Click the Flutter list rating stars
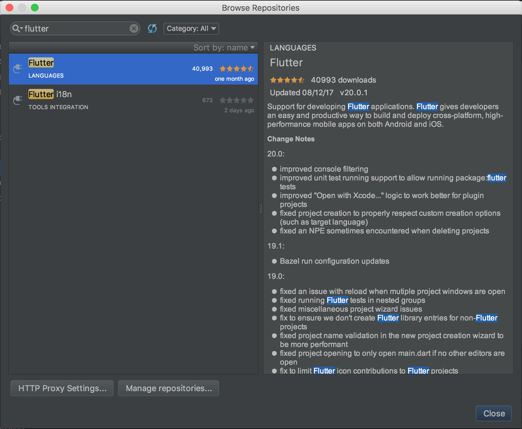 [x=236, y=69]
